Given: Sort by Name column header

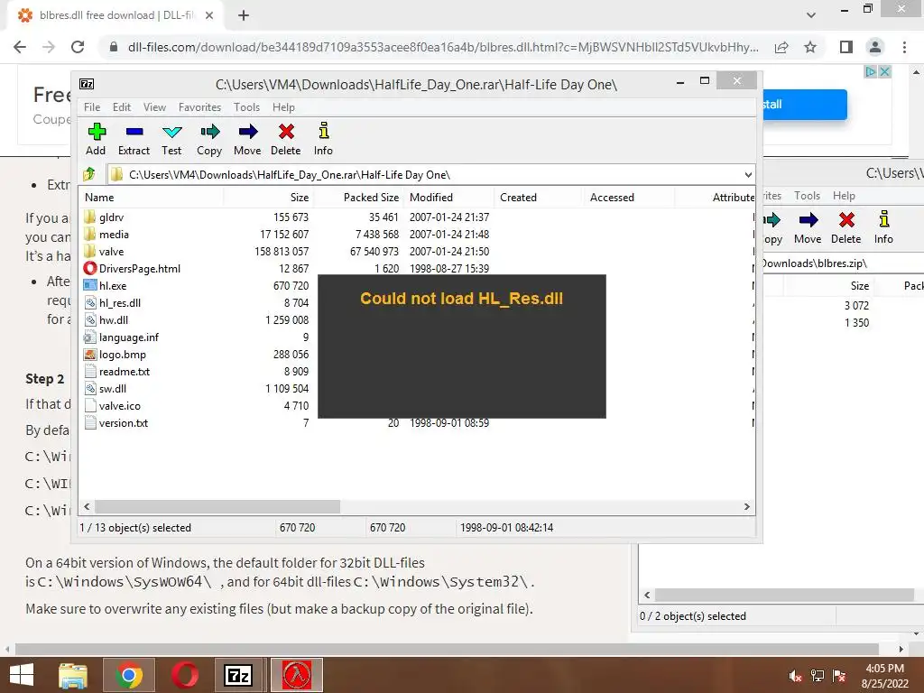Looking at the screenshot, I should click(x=152, y=198).
